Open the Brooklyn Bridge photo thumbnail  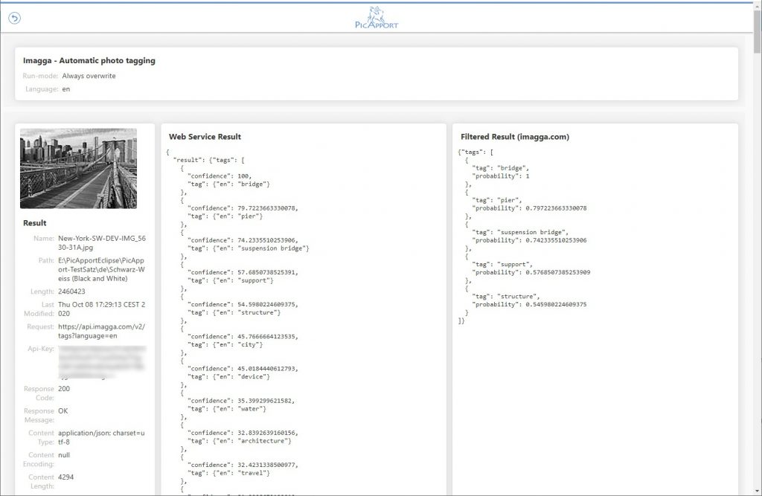(x=78, y=168)
